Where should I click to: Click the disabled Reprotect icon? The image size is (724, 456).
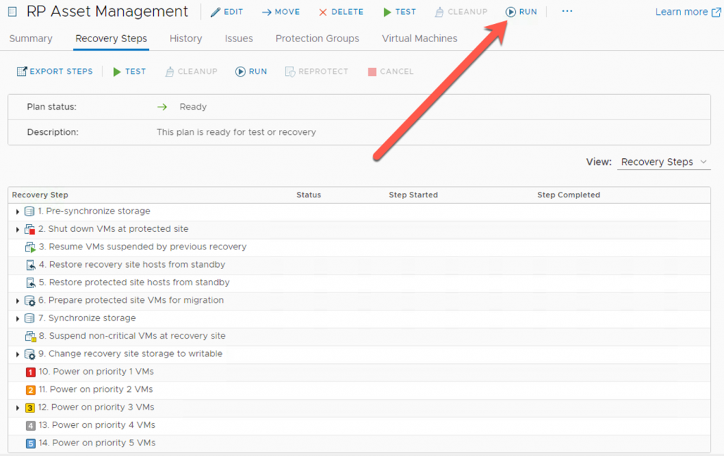(x=289, y=71)
